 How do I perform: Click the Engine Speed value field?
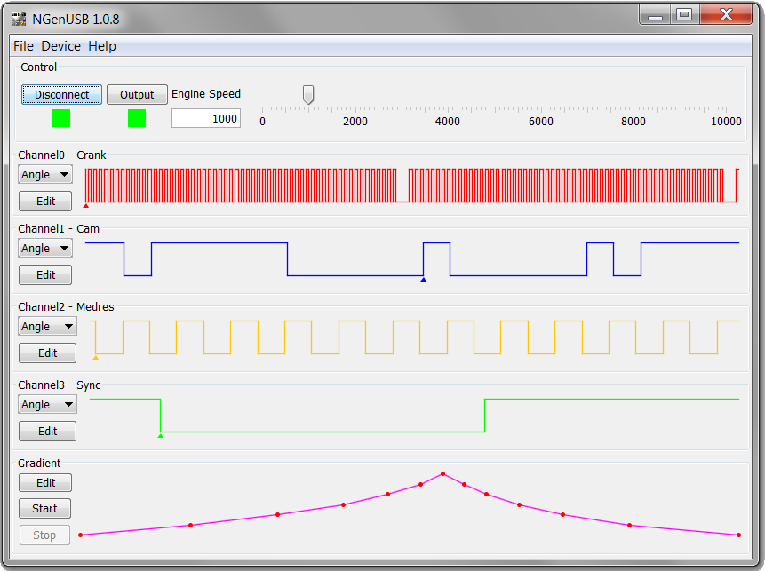[x=206, y=118]
